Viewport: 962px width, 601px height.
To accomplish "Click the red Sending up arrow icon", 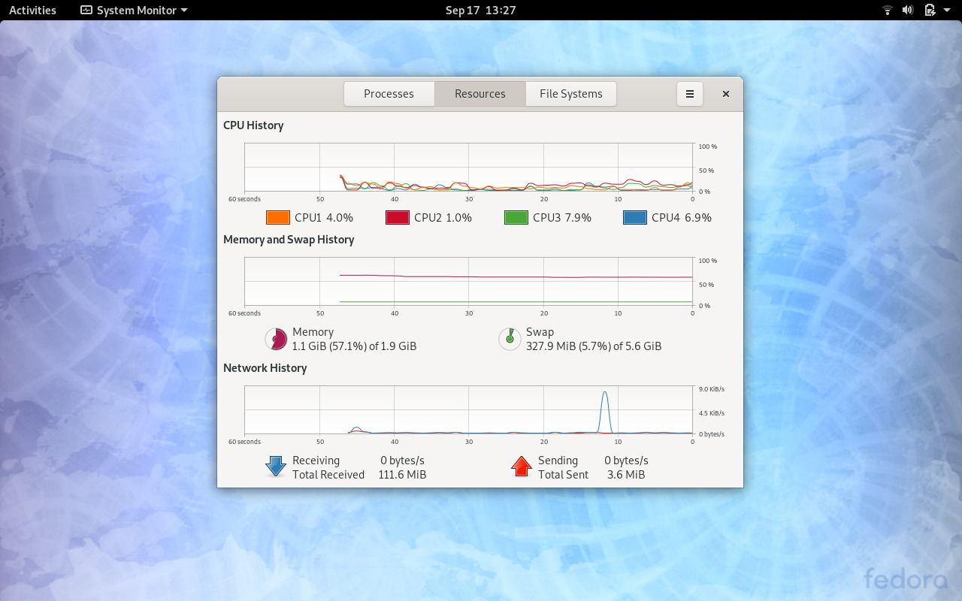I will pos(522,467).
